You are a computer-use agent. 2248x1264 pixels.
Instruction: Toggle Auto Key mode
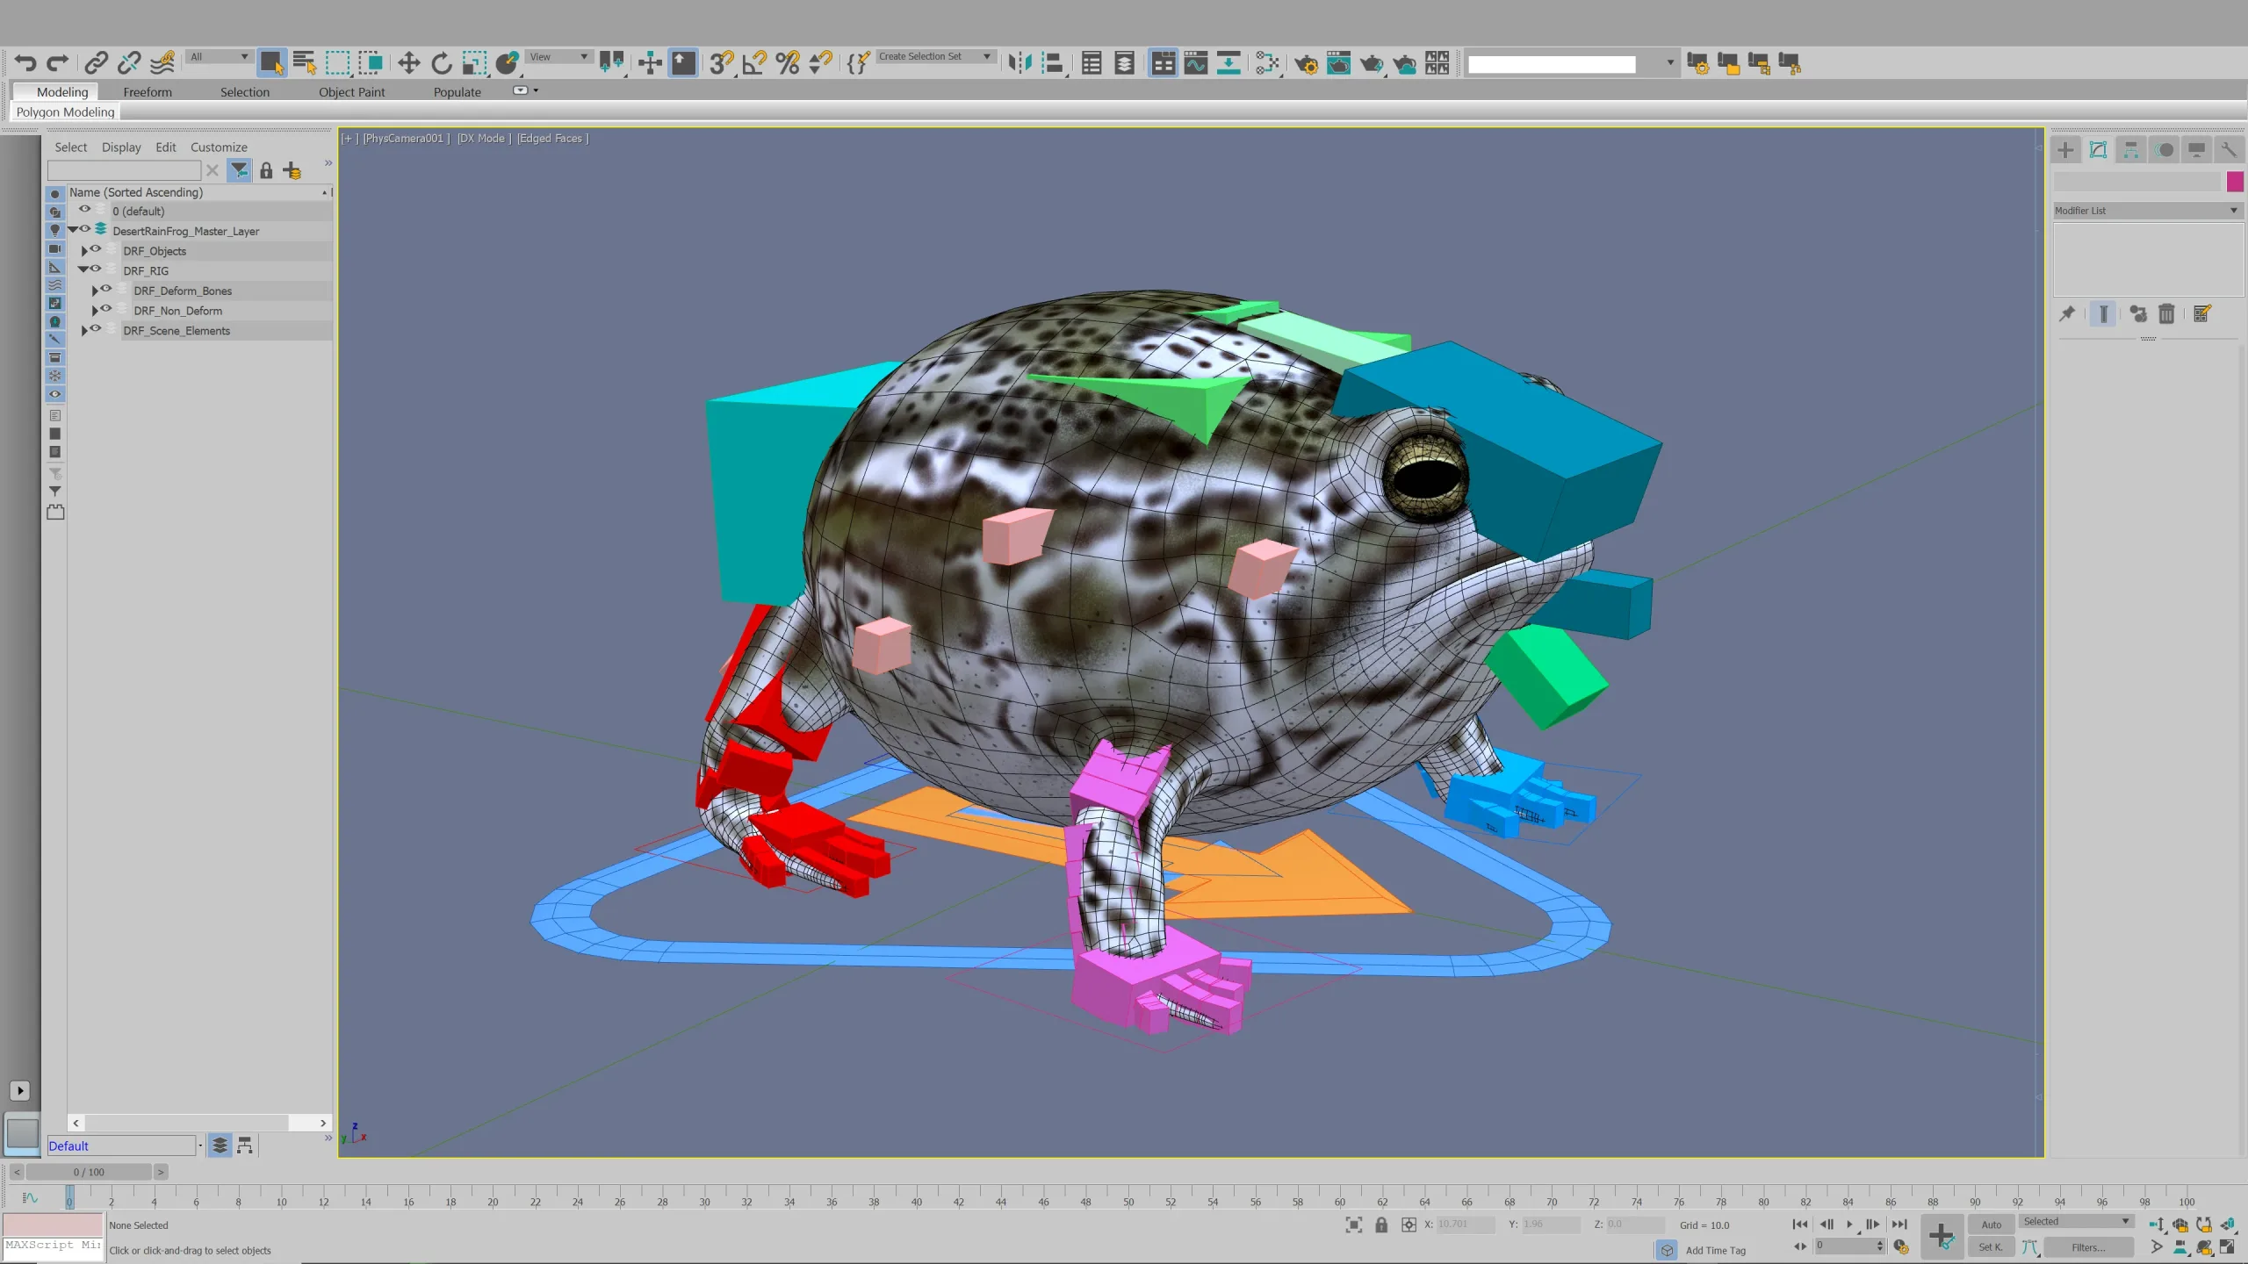click(1992, 1224)
